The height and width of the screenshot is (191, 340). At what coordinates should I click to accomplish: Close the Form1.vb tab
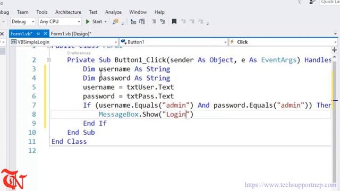[45, 33]
